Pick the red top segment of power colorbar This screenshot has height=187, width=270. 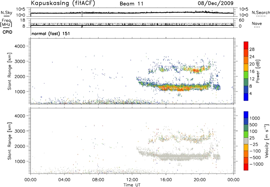[246, 45]
